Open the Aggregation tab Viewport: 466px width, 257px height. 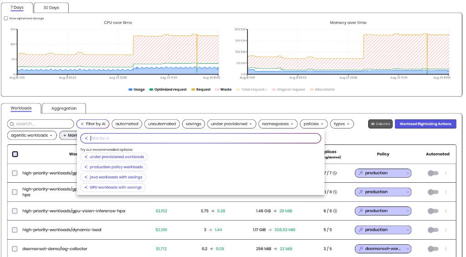click(64, 108)
